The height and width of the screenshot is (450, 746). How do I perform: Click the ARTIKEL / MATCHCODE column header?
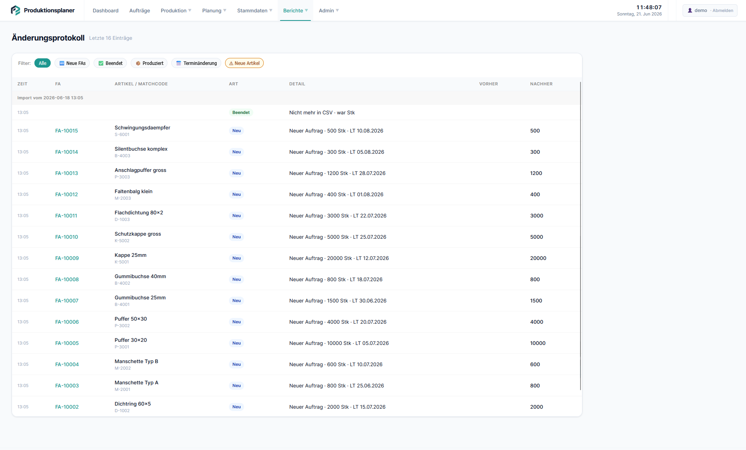[x=141, y=84]
